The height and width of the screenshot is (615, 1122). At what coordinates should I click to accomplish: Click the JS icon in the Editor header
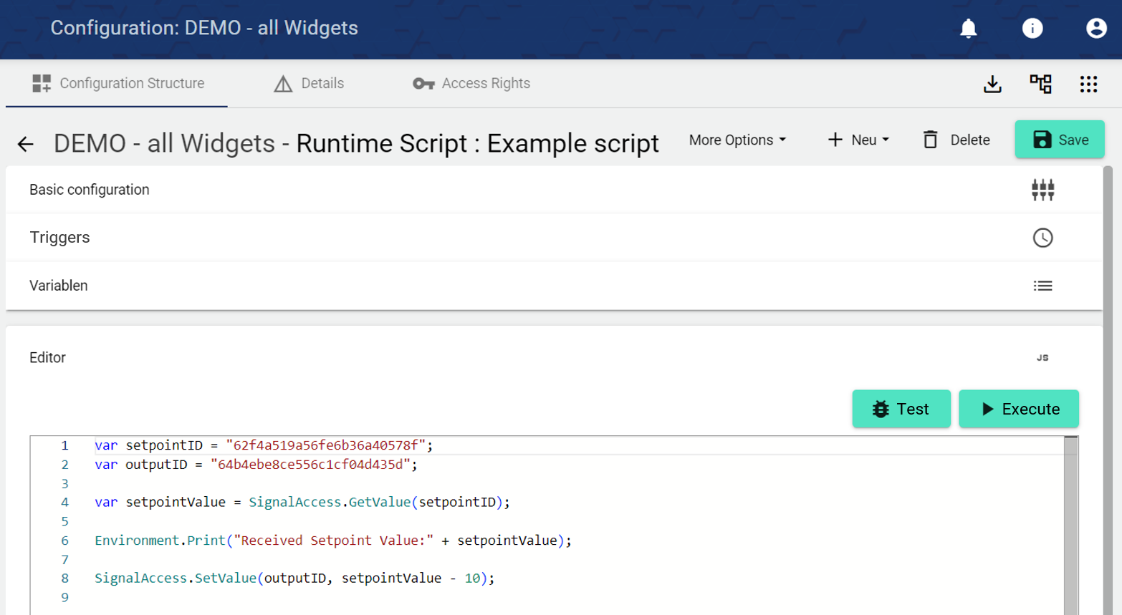point(1042,358)
